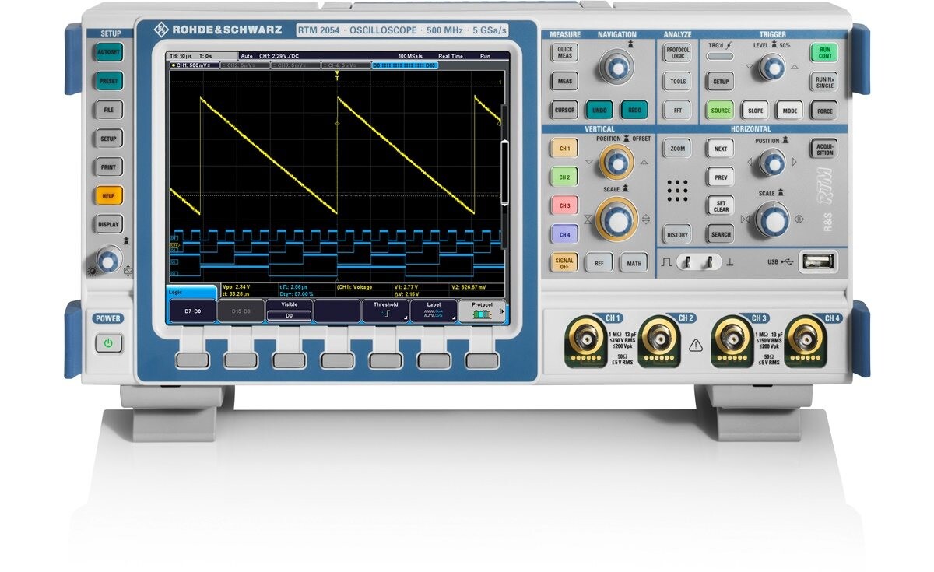The width and height of the screenshot is (934, 572).
Task: Click the vertical scrollbar on waveform display
Action: click(x=504, y=173)
